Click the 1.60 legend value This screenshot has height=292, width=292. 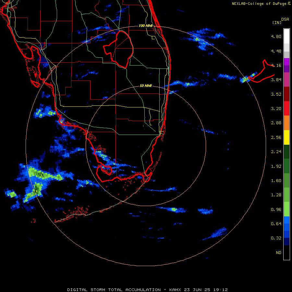tap(276, 181)
